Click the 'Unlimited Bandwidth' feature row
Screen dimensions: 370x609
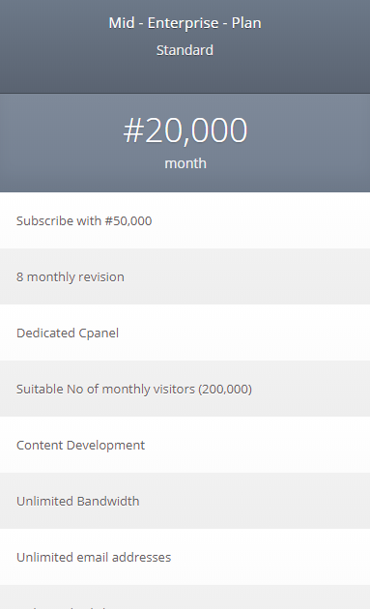pos(185,501)
